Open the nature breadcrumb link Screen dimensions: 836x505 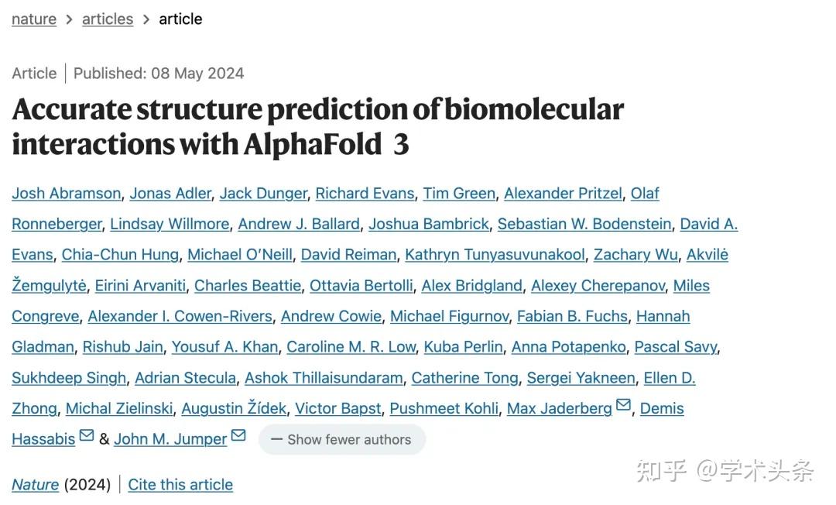(x=33, y=19)
